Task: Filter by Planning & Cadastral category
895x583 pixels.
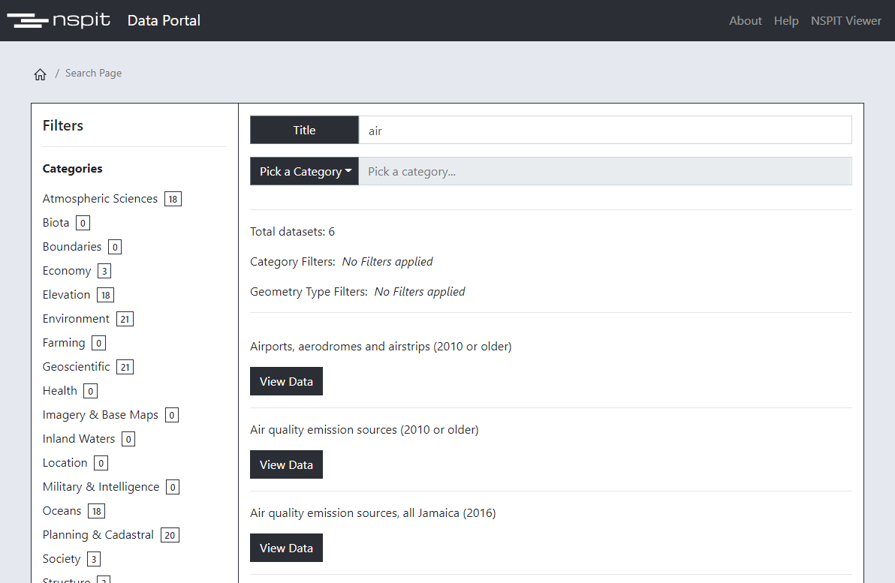Action: (x=98, y=535)
